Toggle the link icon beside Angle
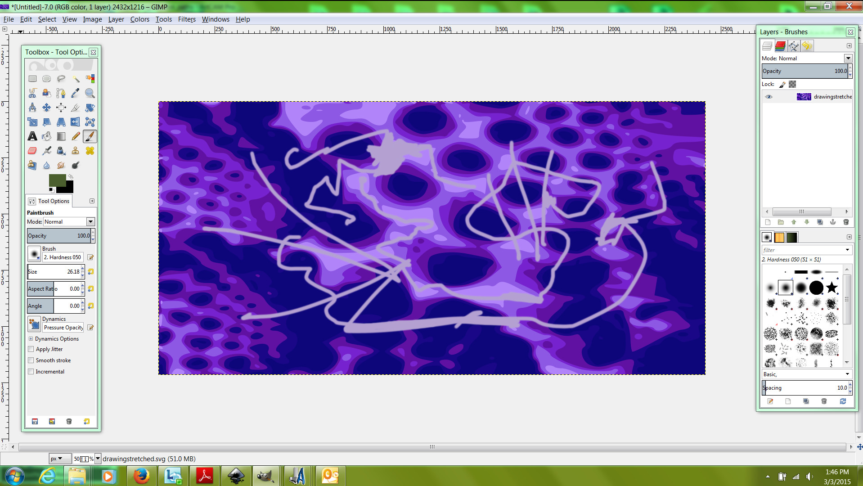Viewport: 863px width, 486px height. (x=90, y=306)
